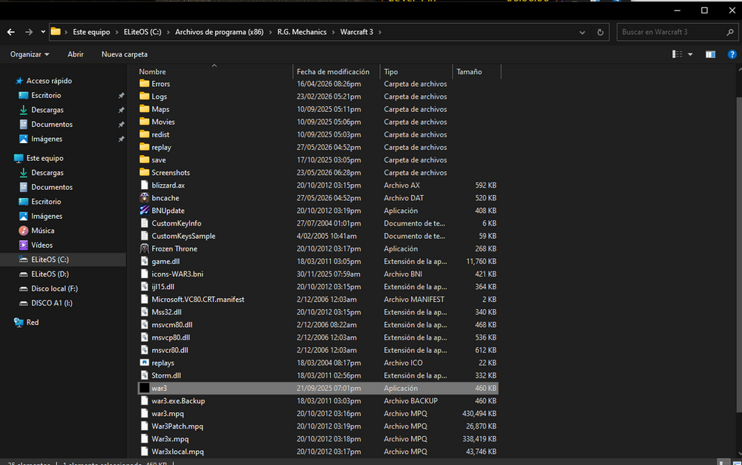This screenshot has width=742, height=465.
Task: Click the blue help question mark icon
Action: tap(732, 54)
